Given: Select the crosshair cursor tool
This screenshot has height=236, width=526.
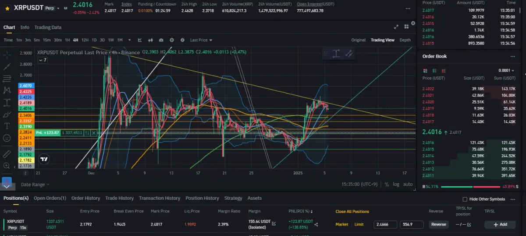Looking at the screenshot, I should click(x=7, y=55).
